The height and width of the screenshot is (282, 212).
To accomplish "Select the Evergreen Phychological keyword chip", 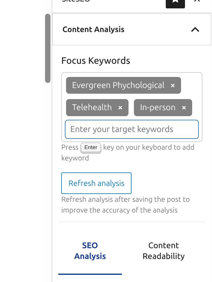I will tap(118, 85).
